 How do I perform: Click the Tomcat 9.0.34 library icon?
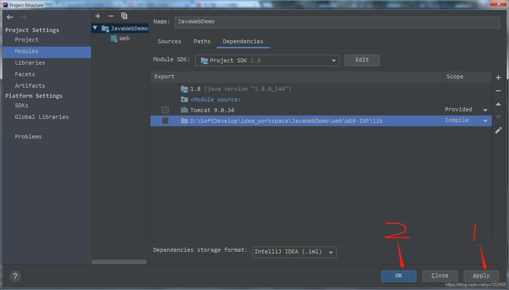point(185,110)
